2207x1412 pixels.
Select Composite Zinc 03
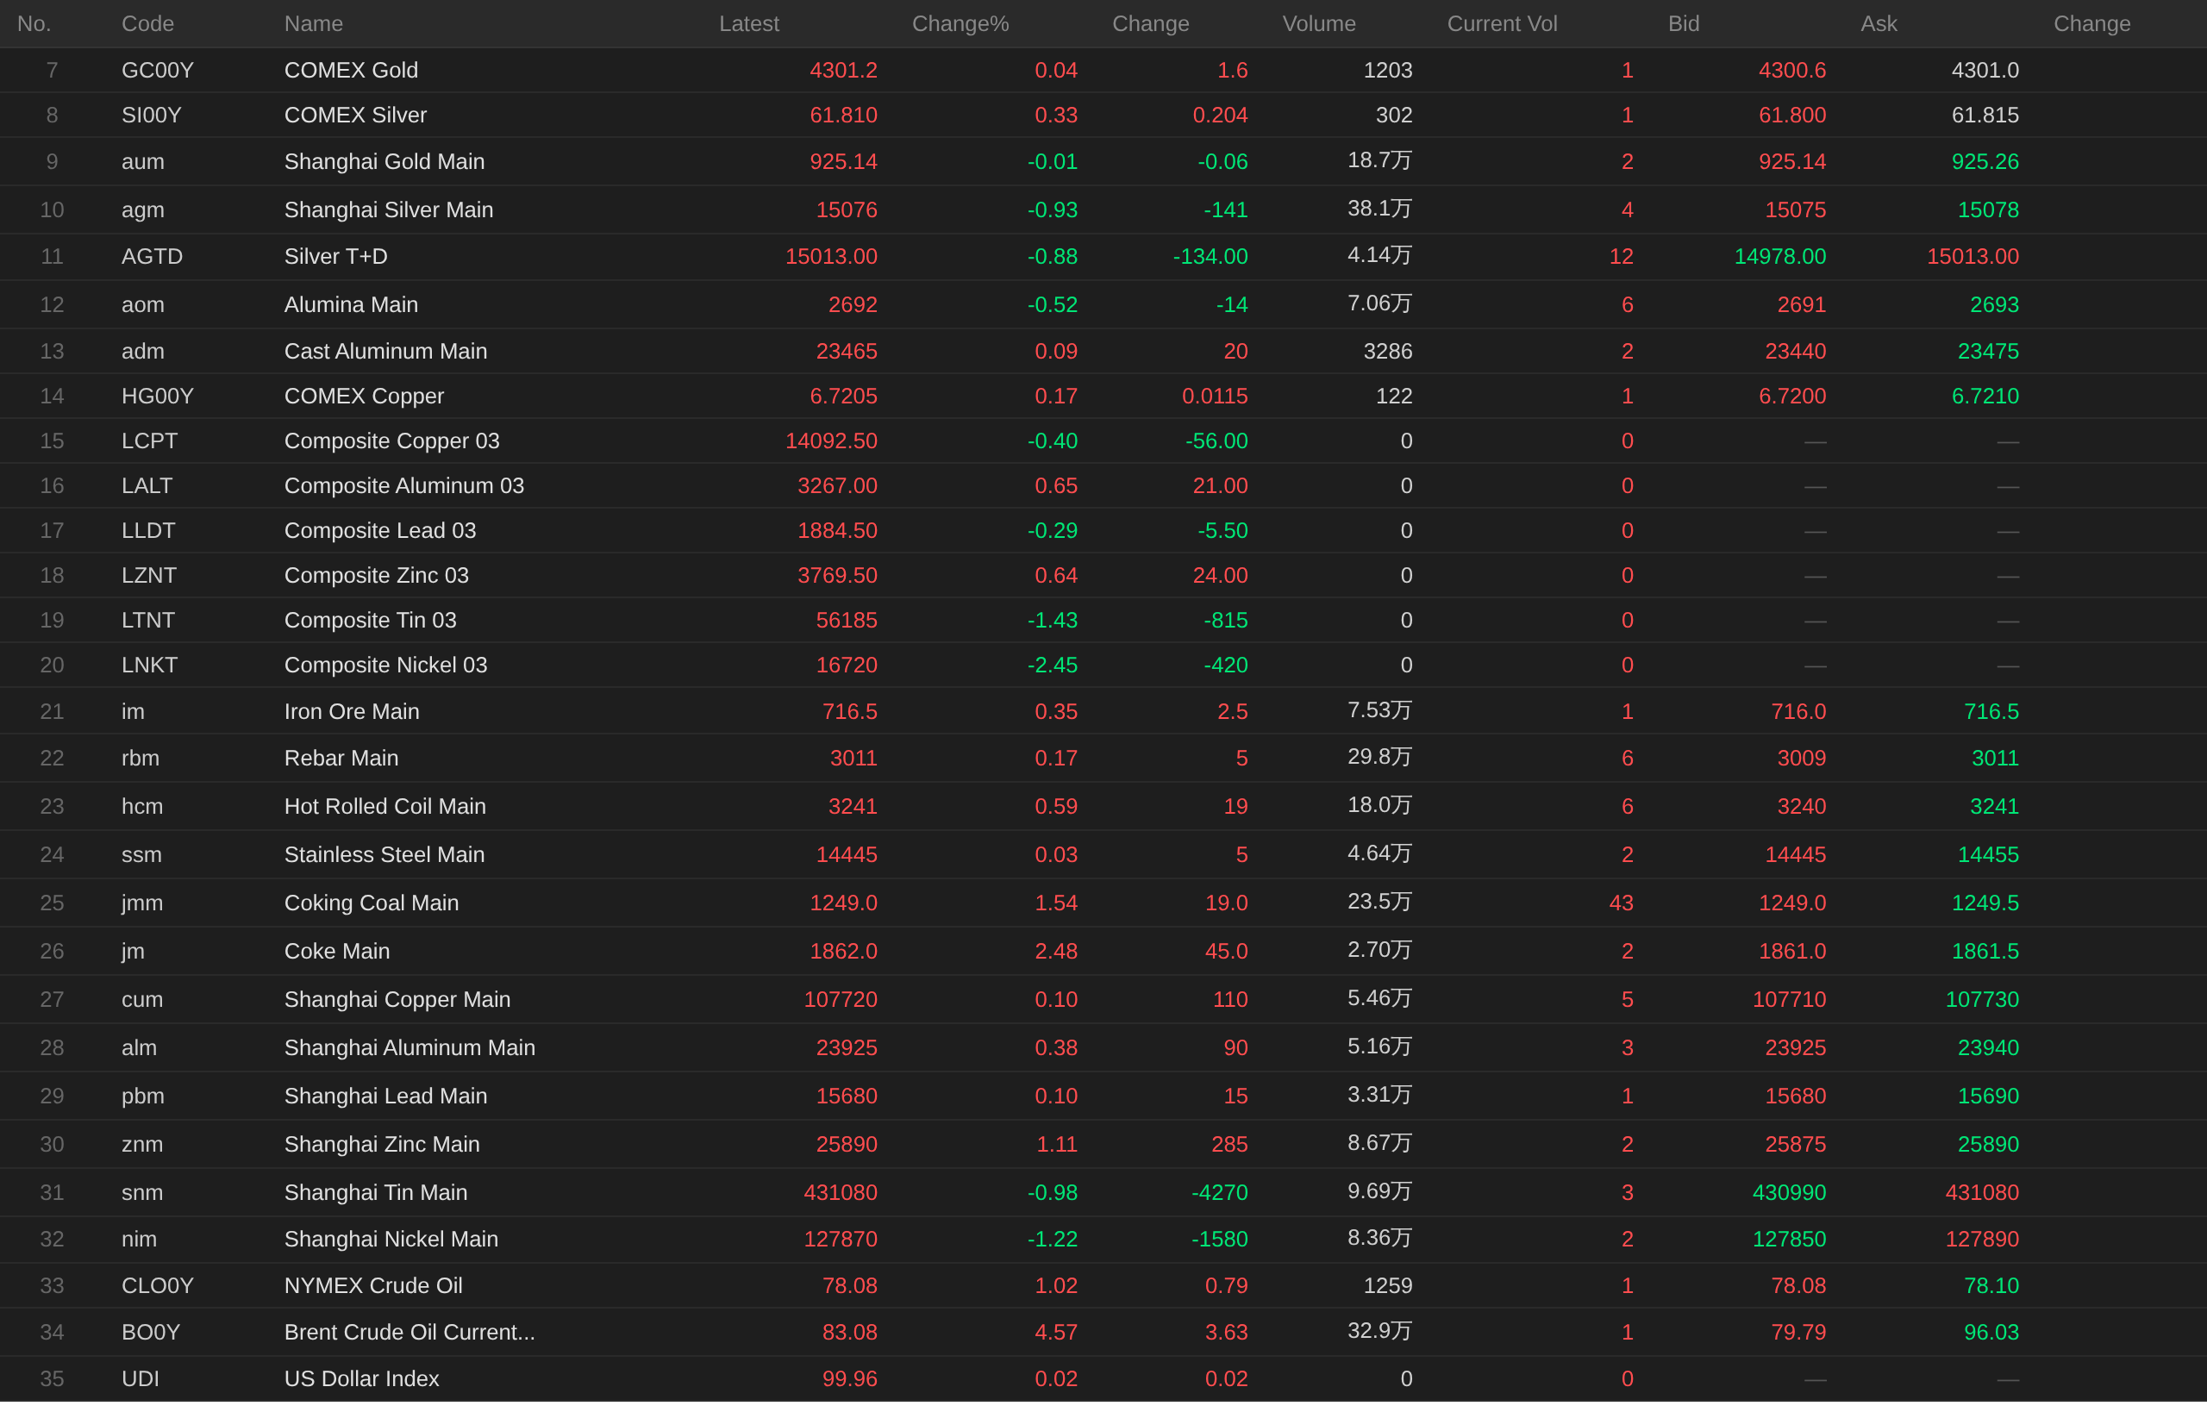[376, 577]
